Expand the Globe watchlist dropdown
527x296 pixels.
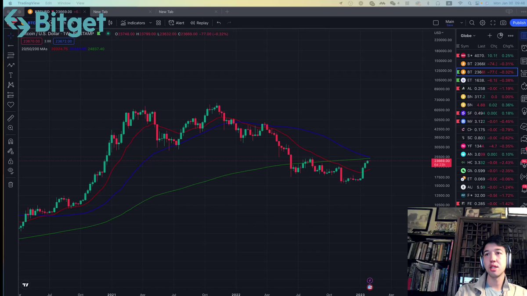[x=468, y=36]
